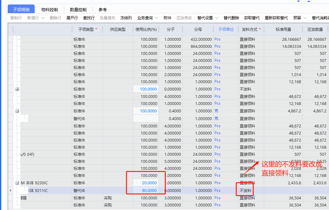Image resolution: width=329 pixels, height=210 pixels.
Task: Select the /0 (HF) row name cell
Action: pyautogui.click(x=46, y=154)
